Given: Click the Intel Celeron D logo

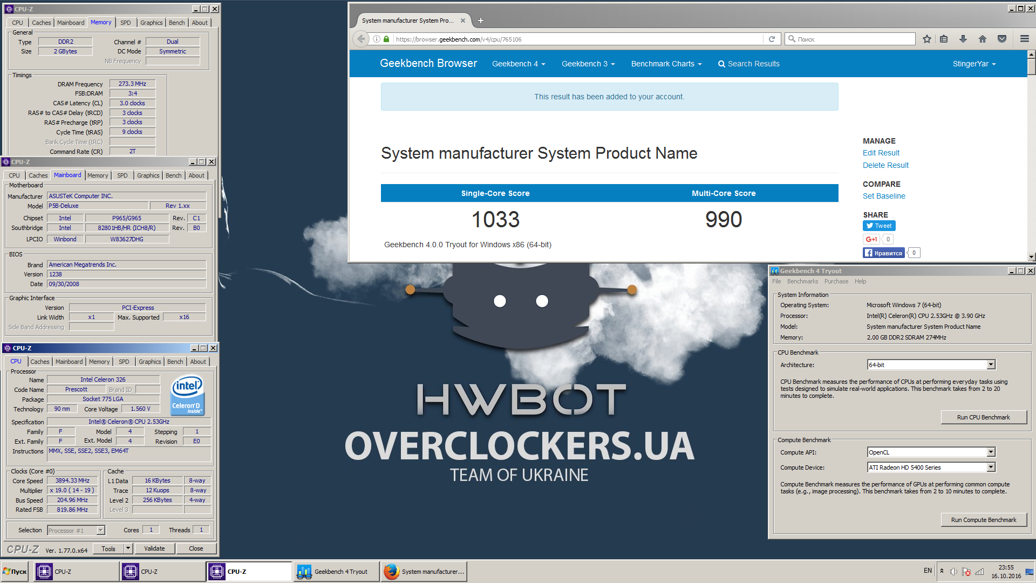Looking at the screenshot, I should [187, 396].
